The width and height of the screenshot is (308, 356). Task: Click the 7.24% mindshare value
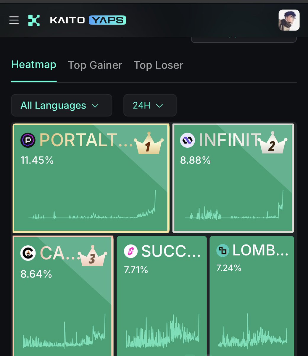coord(229,268)
